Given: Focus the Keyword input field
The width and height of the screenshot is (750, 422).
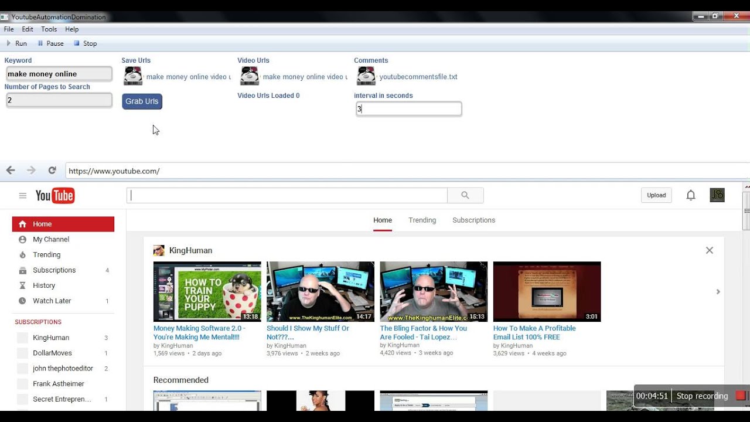Looking at the screenshot, I should [59, 74].
